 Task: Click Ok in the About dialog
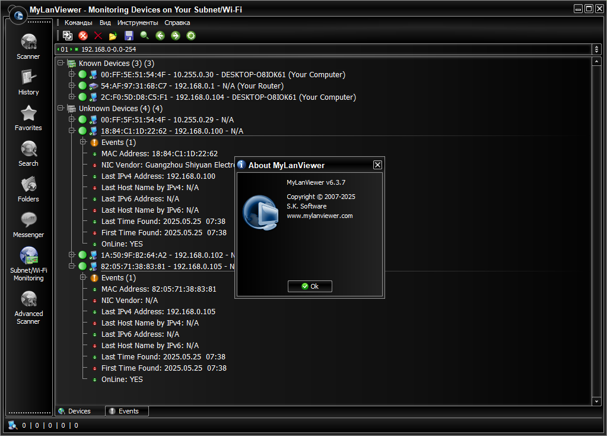click(x=310, y=286)
